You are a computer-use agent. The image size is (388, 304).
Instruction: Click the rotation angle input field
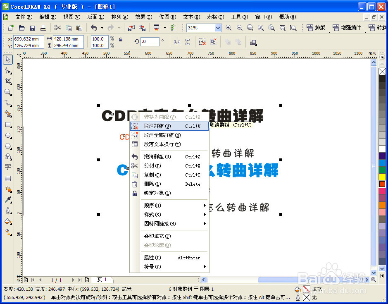(150, 42)
